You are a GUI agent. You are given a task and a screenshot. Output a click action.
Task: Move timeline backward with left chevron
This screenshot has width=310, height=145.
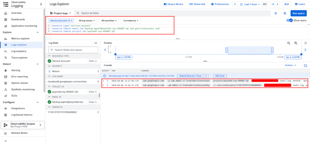[105, 50]
